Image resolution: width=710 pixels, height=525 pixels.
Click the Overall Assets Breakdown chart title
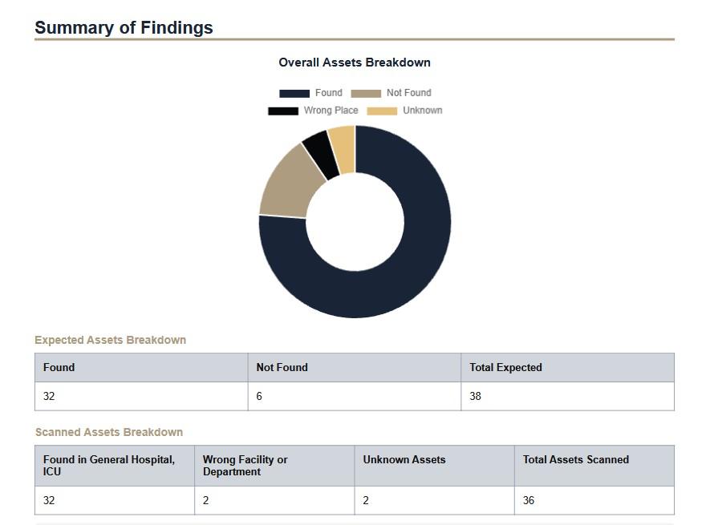click(355, 63)
